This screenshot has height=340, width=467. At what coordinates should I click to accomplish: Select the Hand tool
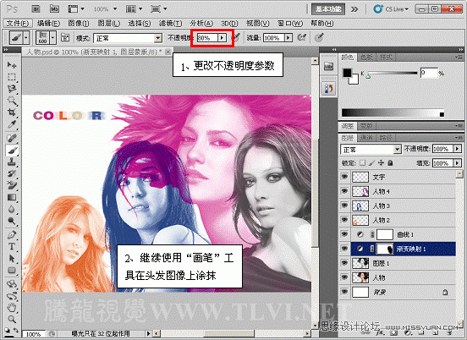point(12,307)
